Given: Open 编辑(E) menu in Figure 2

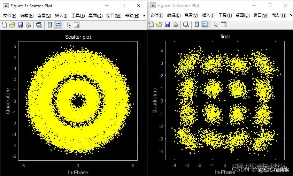Looking at the screenshot, I should (174, 15).
